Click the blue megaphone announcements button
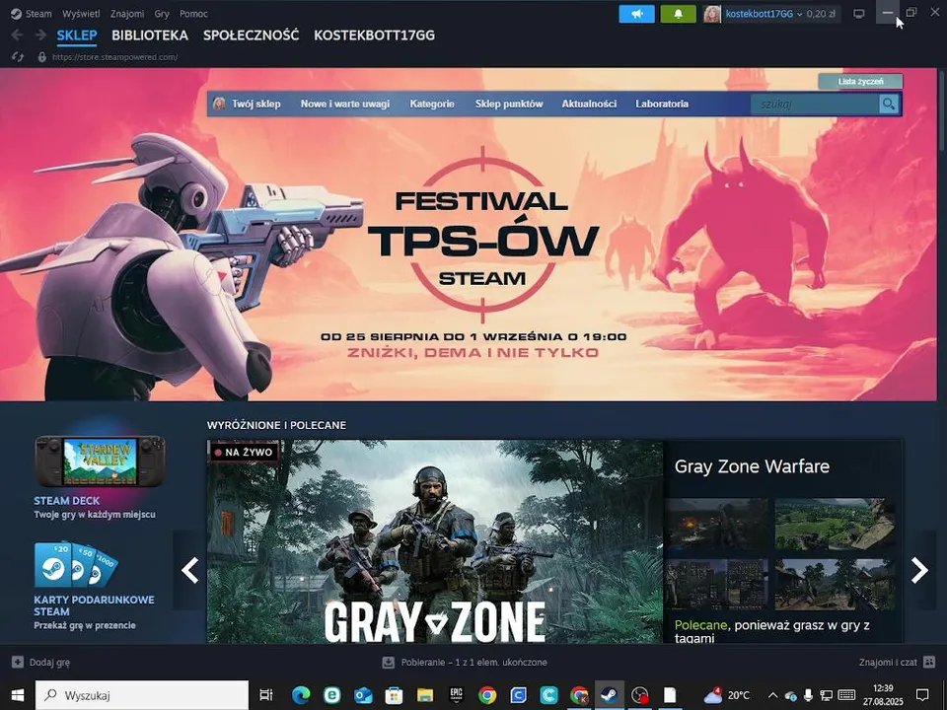Viewport: 947px width, 710px height. click(x=636, y=13)
